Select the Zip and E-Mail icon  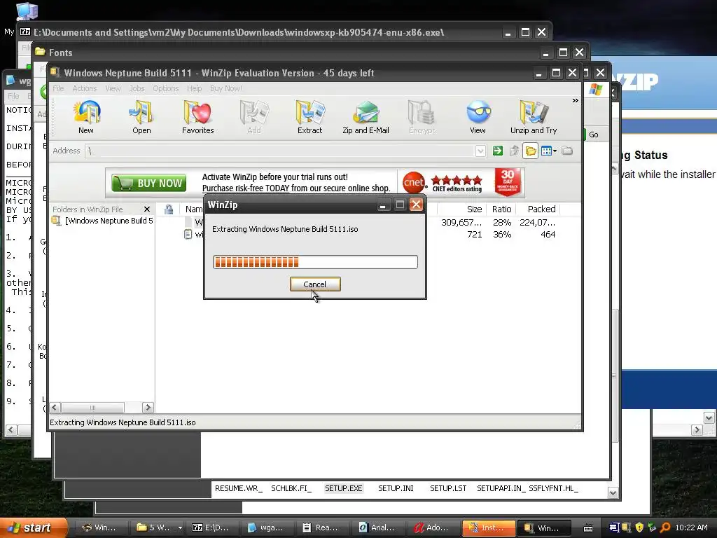pyautogui.click(x=366, y=118)
